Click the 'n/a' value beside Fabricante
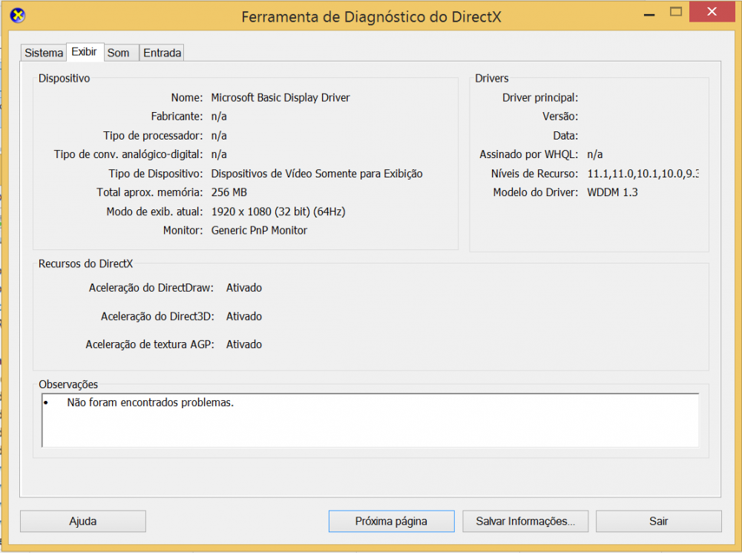742x553 pixels. pos(219,117)
